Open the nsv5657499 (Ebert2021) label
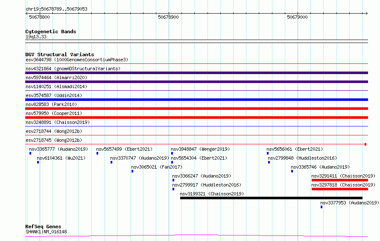Viewport: 380px width, 241px height. click(124, 149)
